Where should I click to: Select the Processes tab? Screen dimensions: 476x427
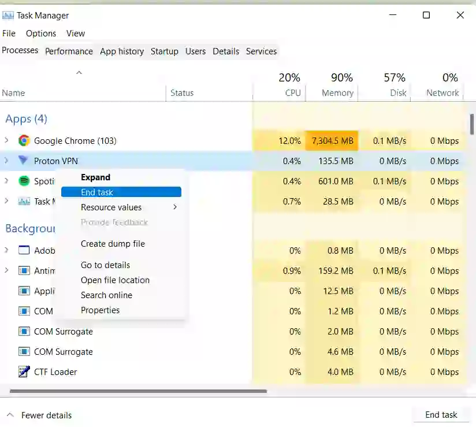[20, 50]
